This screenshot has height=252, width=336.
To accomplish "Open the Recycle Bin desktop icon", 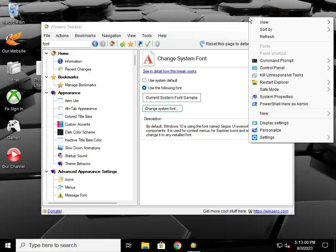I will (x=14, y=13).
